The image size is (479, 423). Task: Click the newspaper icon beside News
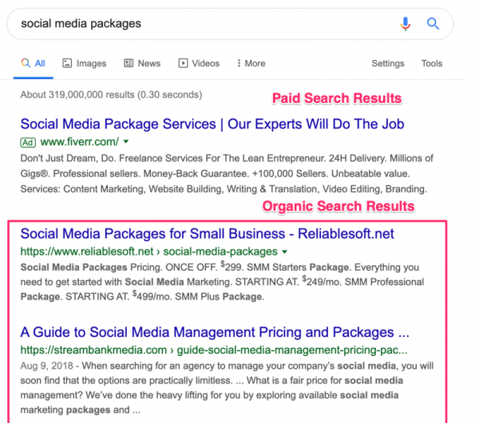point(128,63)
